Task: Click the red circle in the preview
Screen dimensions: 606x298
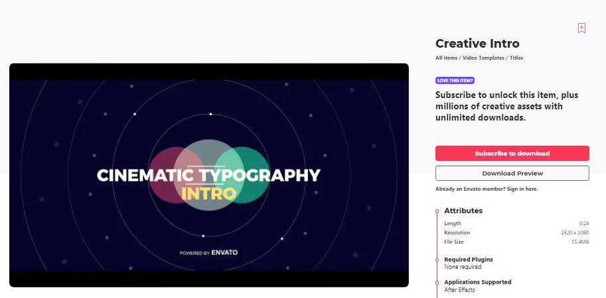Action: tap(165, 175)
